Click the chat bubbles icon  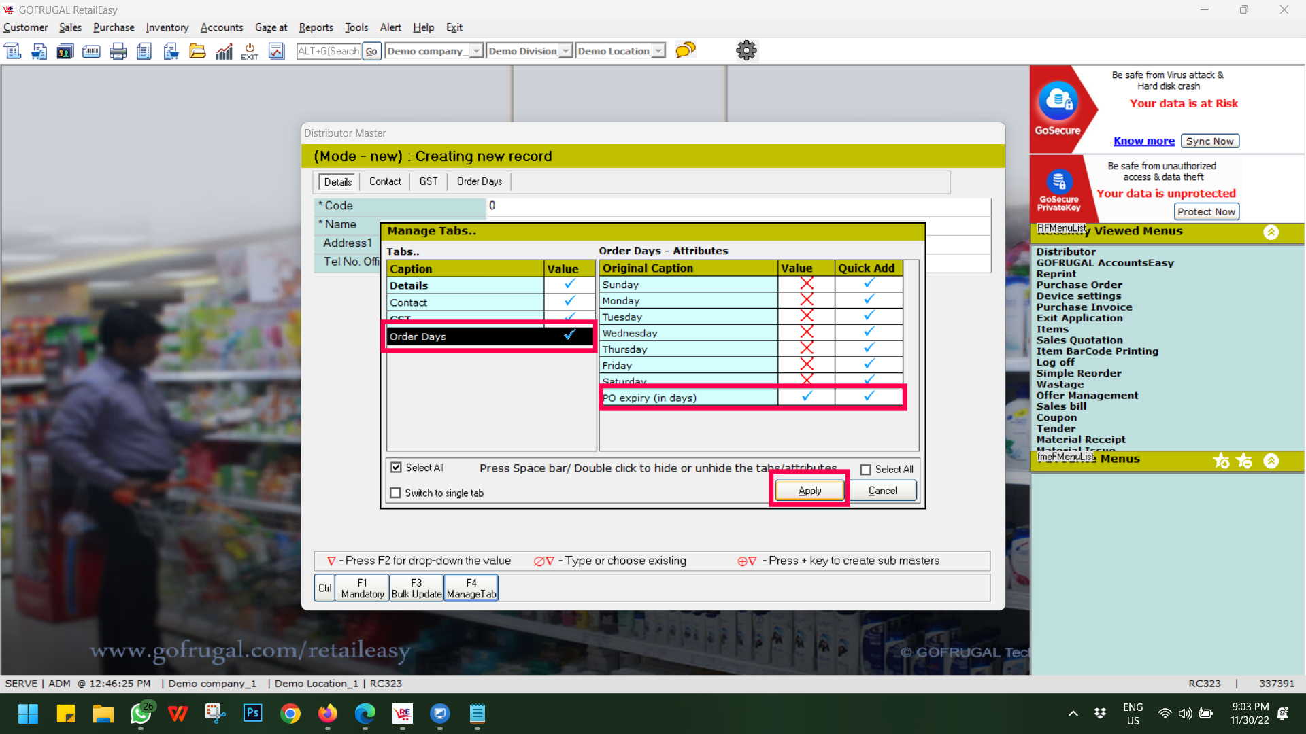pos(685,50)
